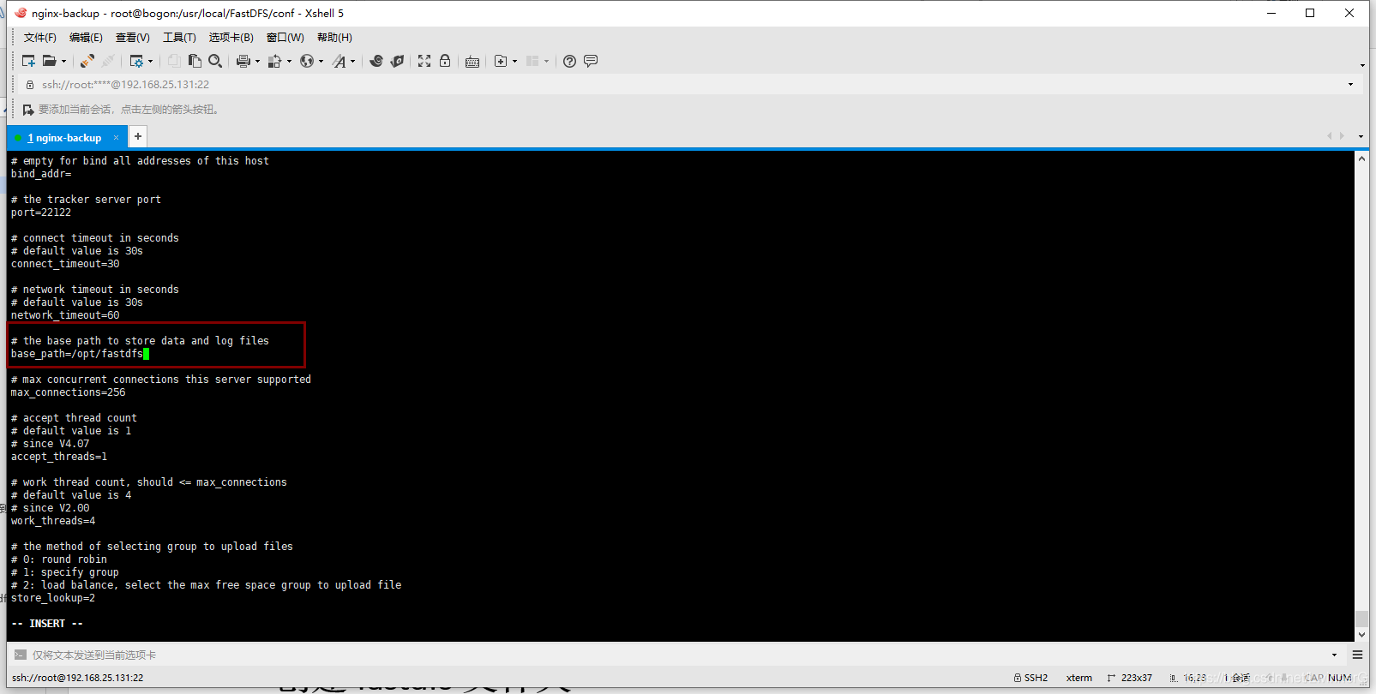
Task: Click the 223x37 size status entry
Action: pos(1130,678)
